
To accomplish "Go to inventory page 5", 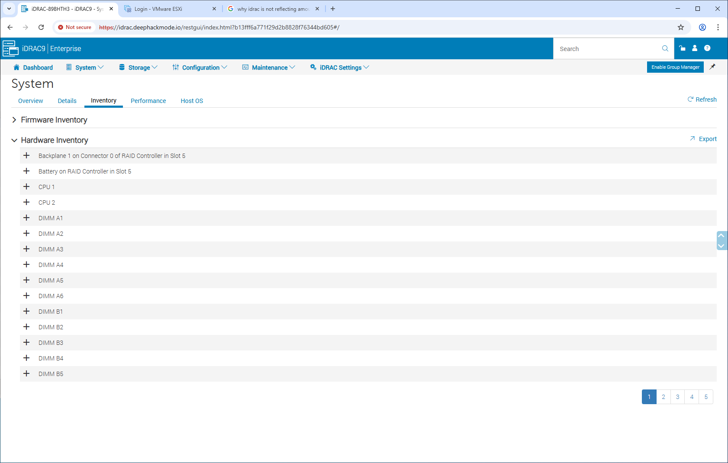I will (706, 397).
